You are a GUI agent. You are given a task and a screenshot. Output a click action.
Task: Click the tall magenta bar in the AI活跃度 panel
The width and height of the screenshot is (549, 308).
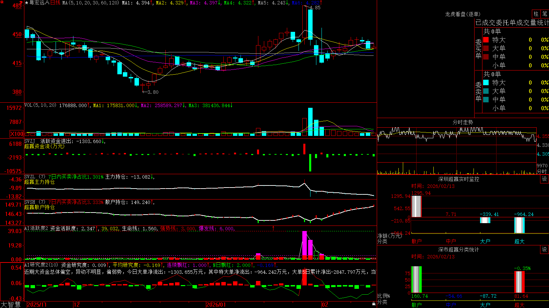coord(304,245)
